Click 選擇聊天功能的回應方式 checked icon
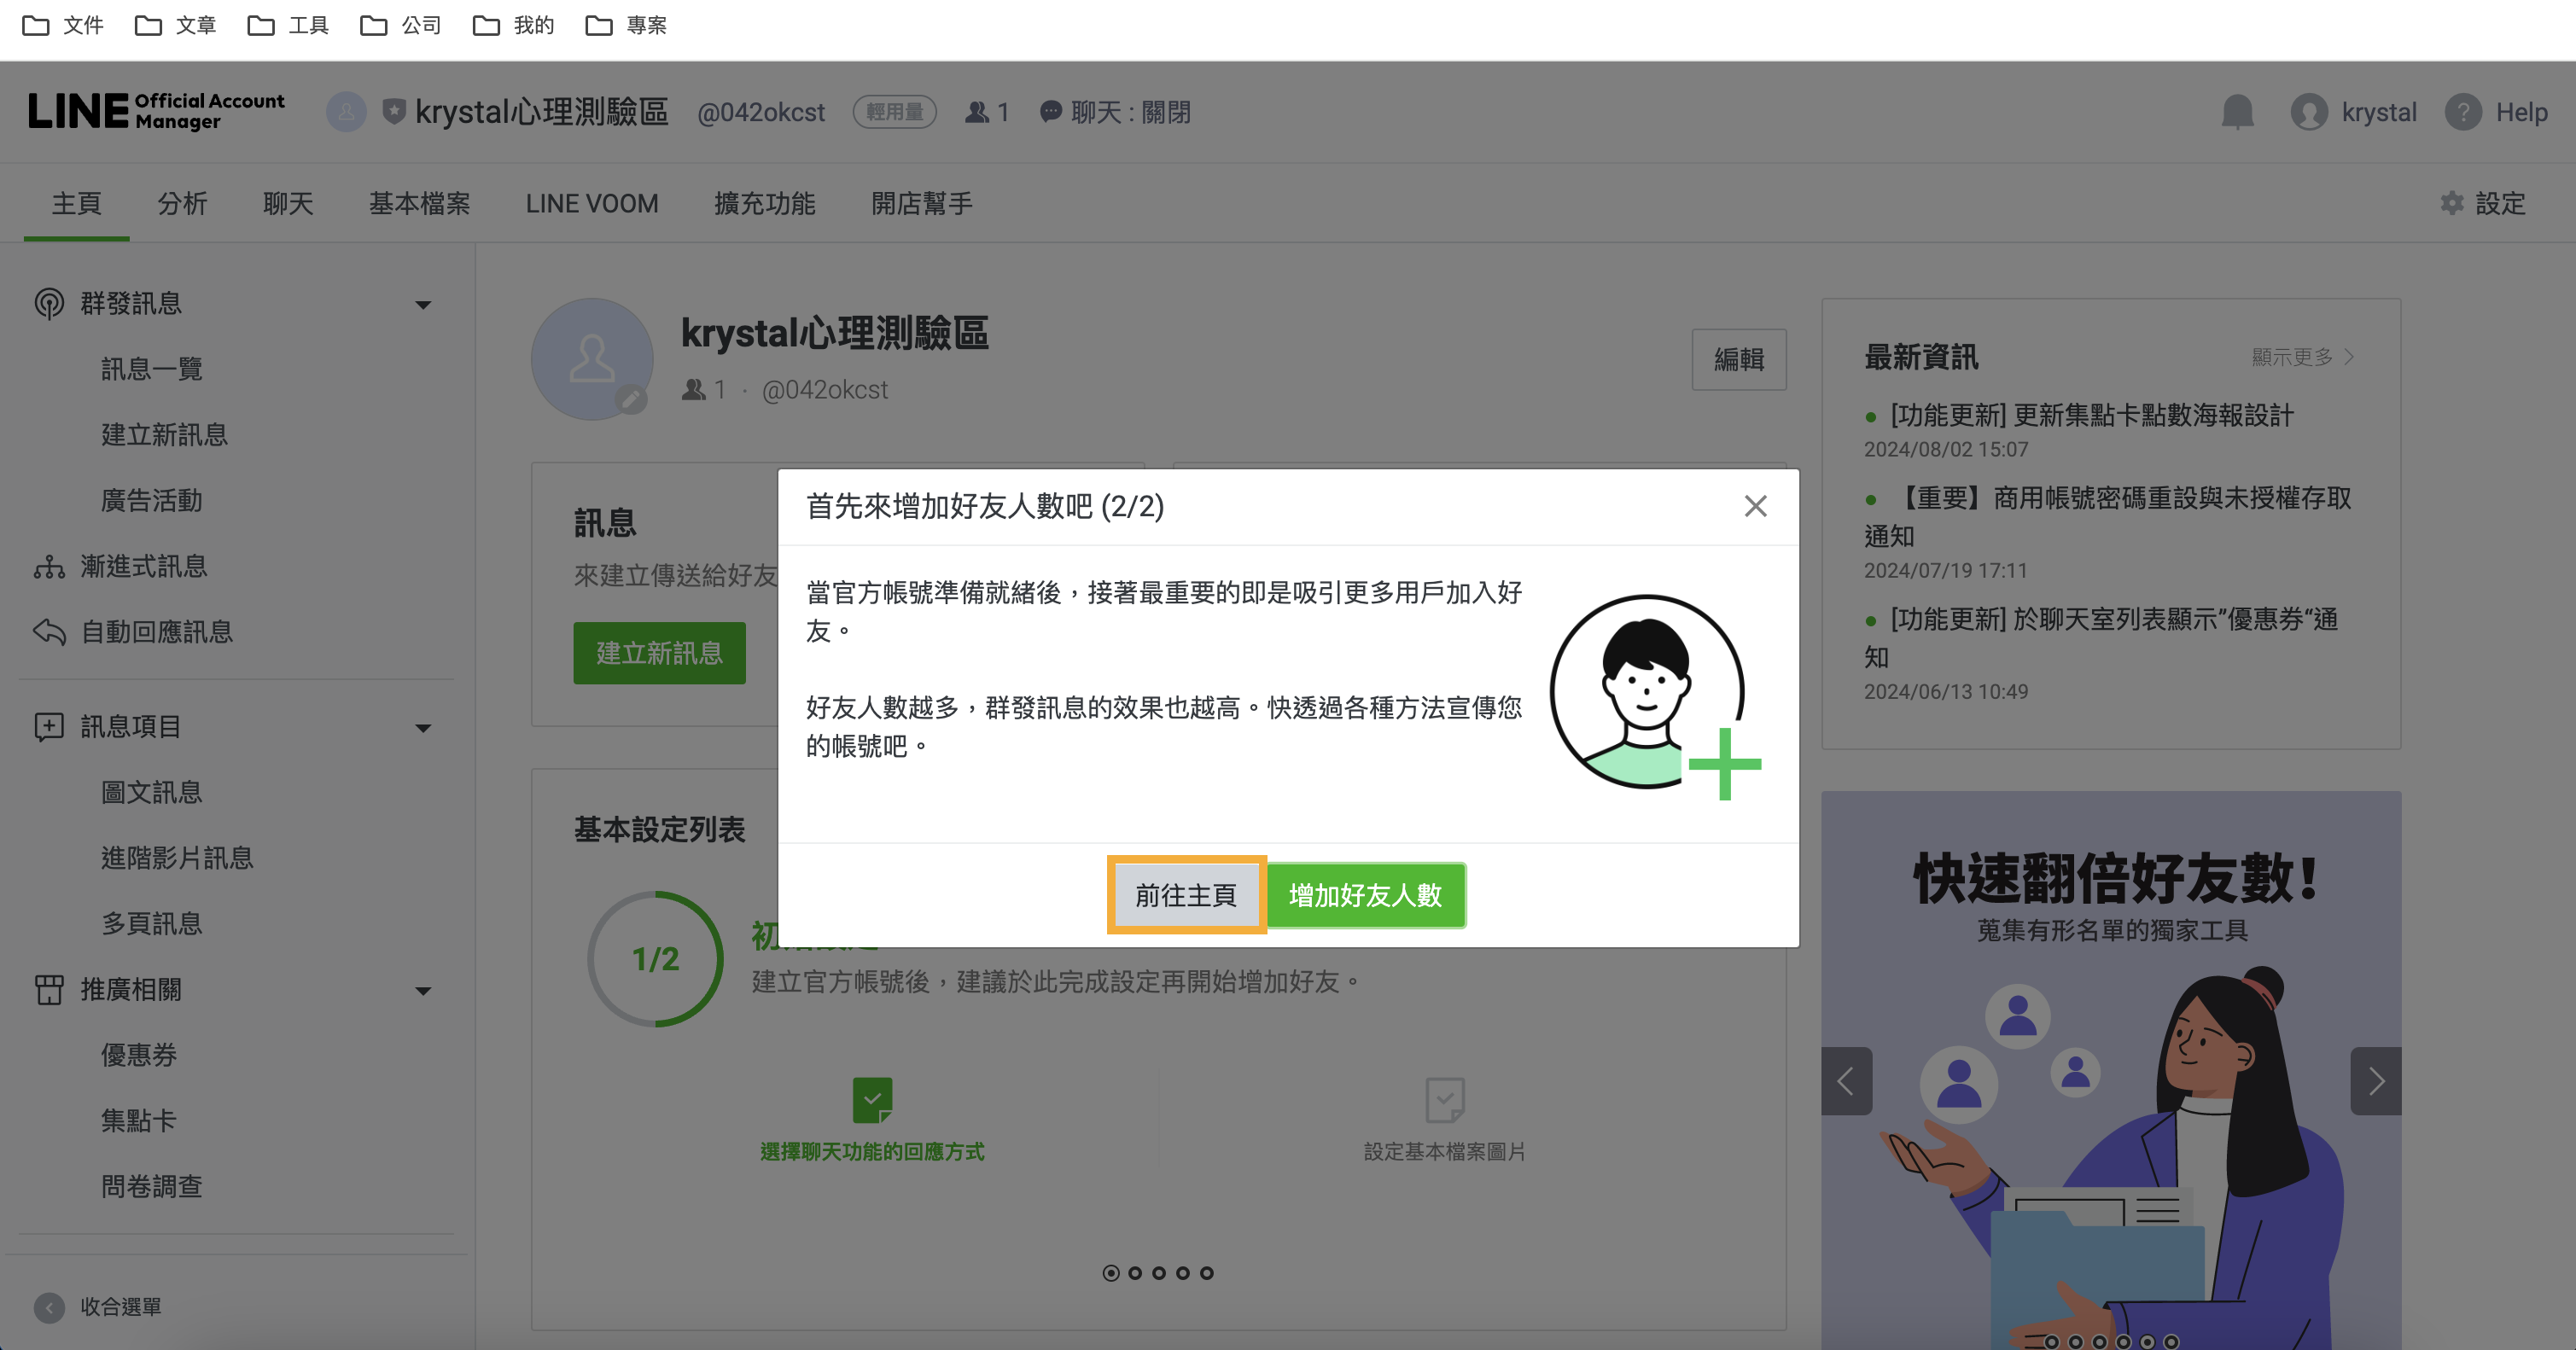Screen dimensions: 2576x1350 (872, 1100)
